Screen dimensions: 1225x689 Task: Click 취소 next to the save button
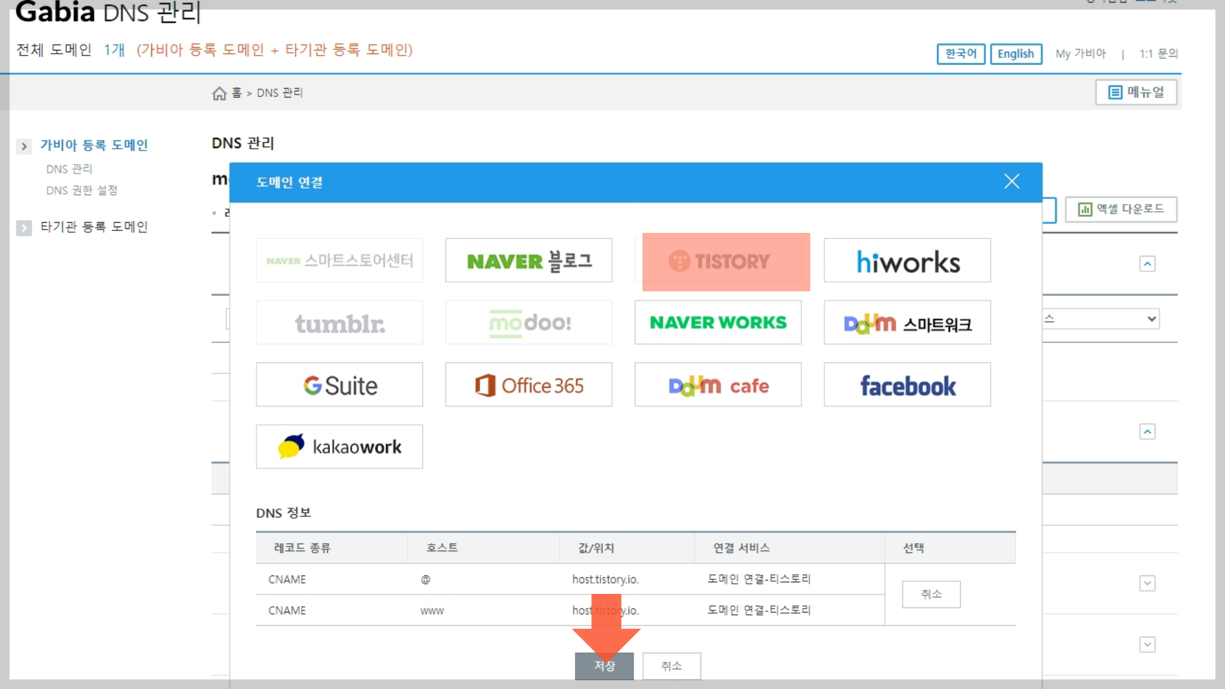pyautogui.click(x=671, y=666)
